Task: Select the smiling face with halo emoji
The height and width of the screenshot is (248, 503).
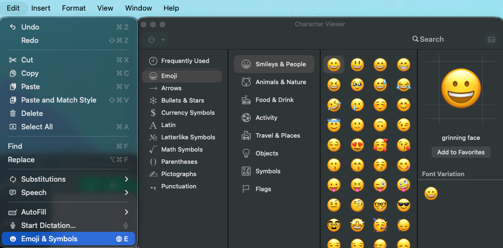Action: (334, 125)
